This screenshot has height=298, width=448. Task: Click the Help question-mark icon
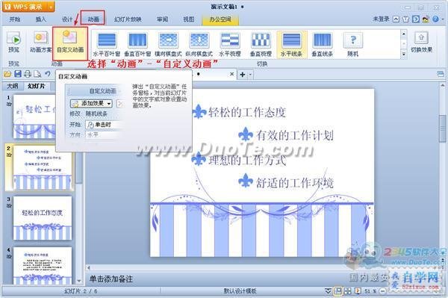point(435,19)
